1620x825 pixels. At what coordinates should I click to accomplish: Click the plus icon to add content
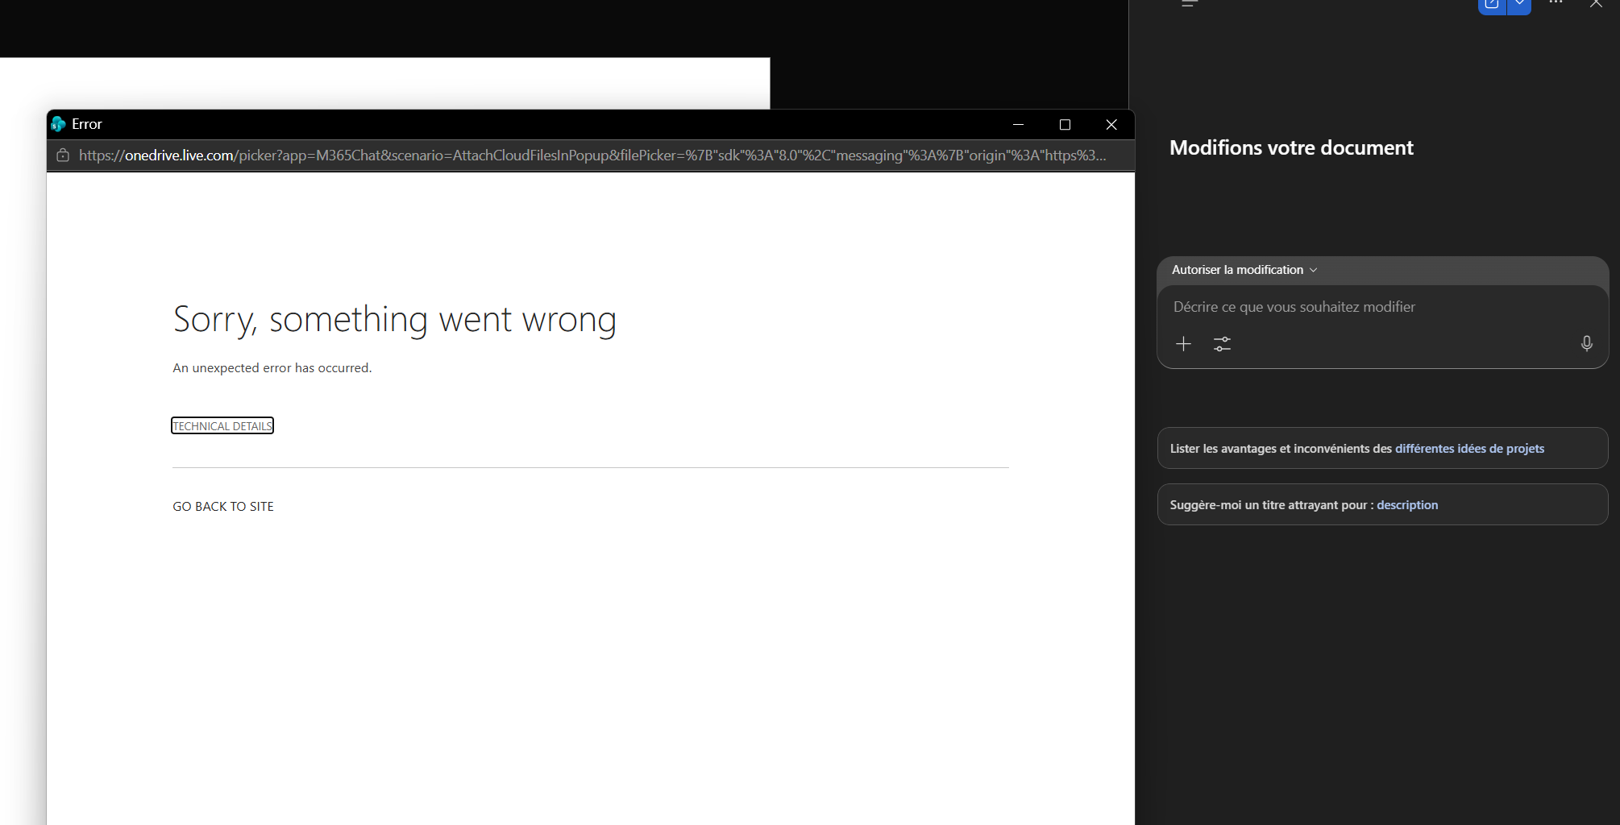pos(1183,344)
